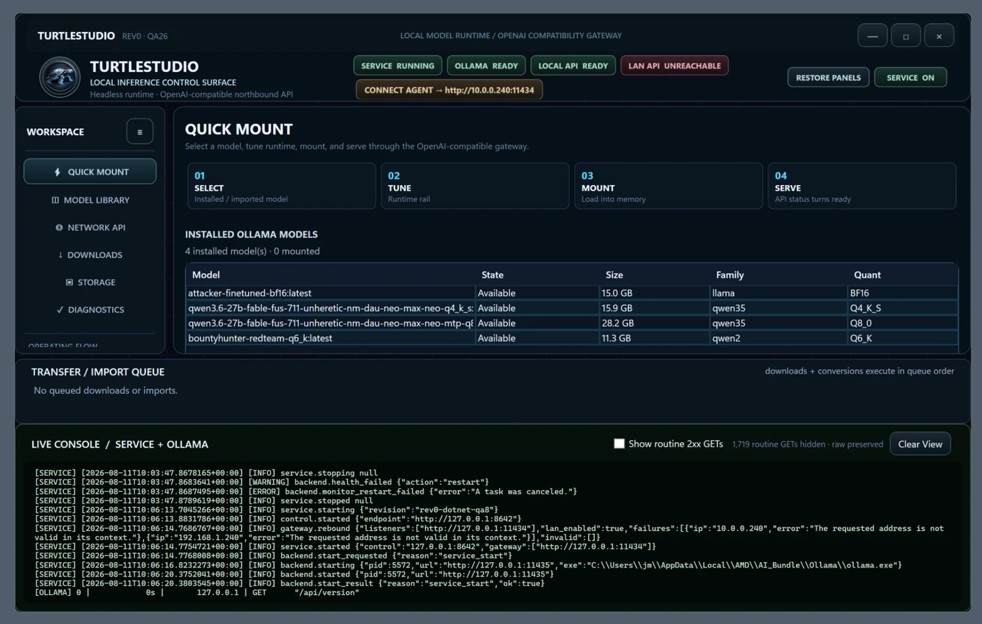The height and width of the screenshot is (624, 982).
Task: Click the "4 installed model(s) · 0 mounted" summary
Action: (252, 251)
